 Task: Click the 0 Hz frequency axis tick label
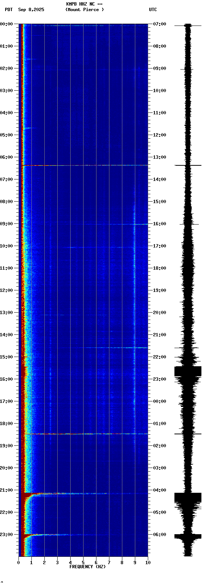pyautogui.click(x=18, y=563)
